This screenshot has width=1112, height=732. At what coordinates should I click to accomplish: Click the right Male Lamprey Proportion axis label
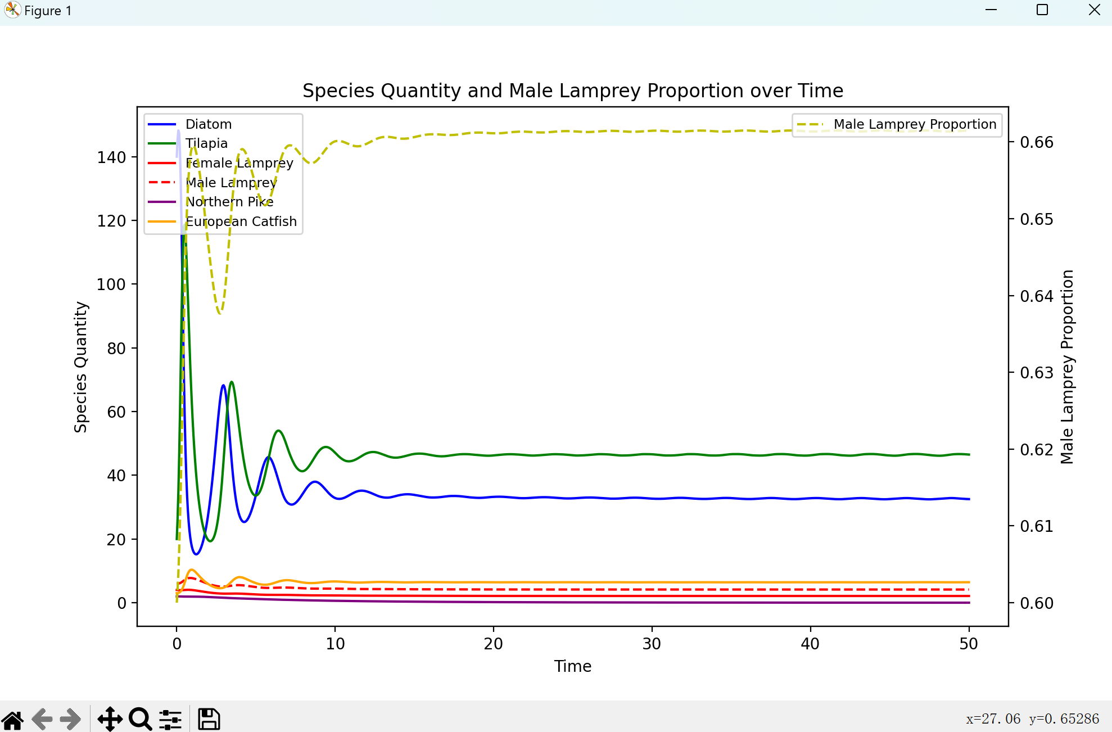(x=1066, y=367)
